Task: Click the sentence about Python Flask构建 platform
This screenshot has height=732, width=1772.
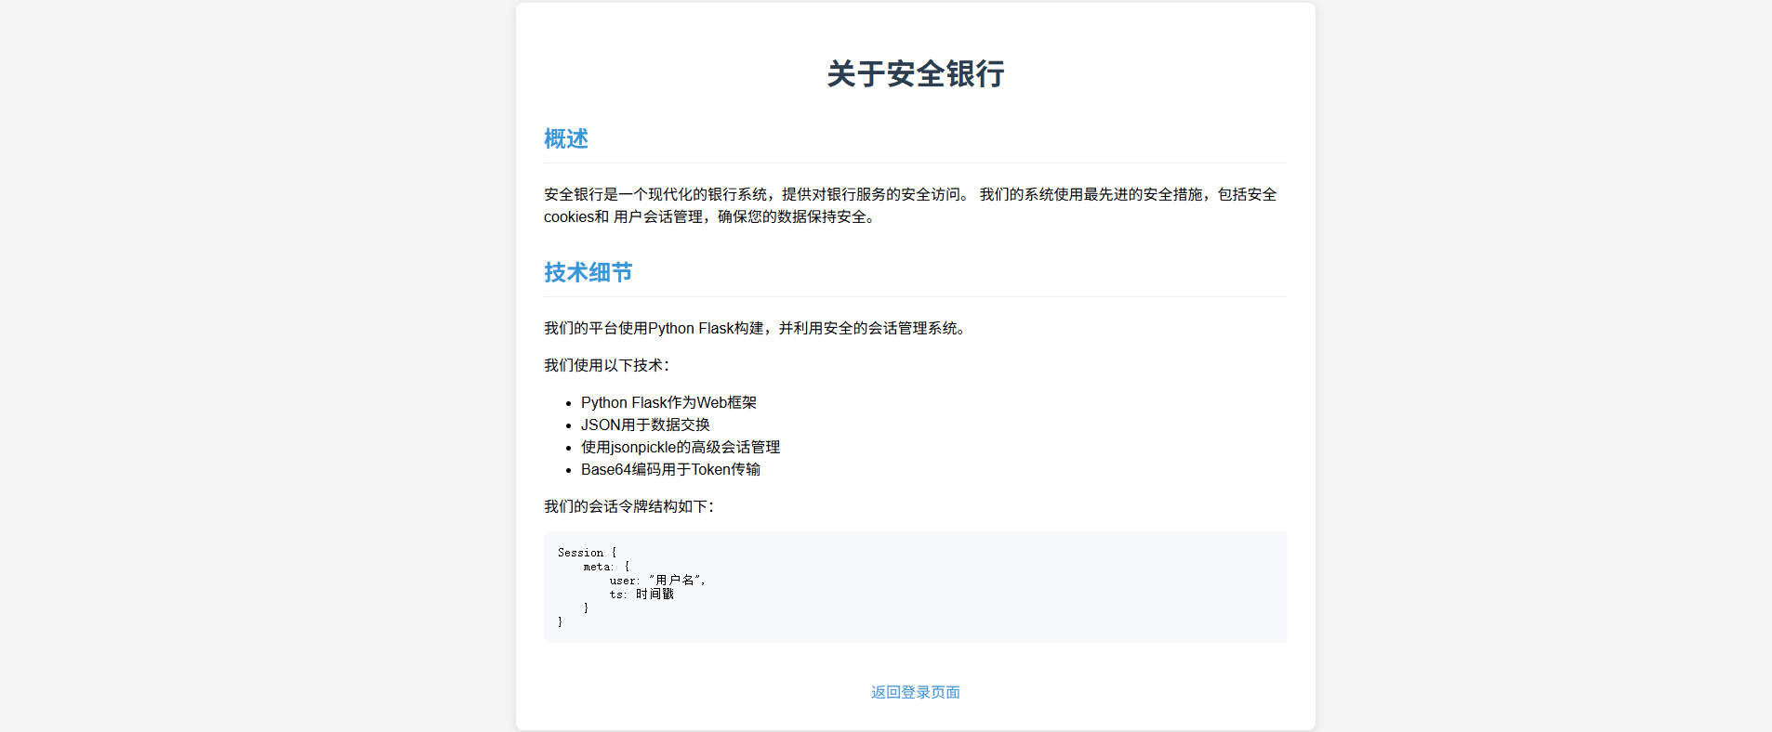Action: 755,328
